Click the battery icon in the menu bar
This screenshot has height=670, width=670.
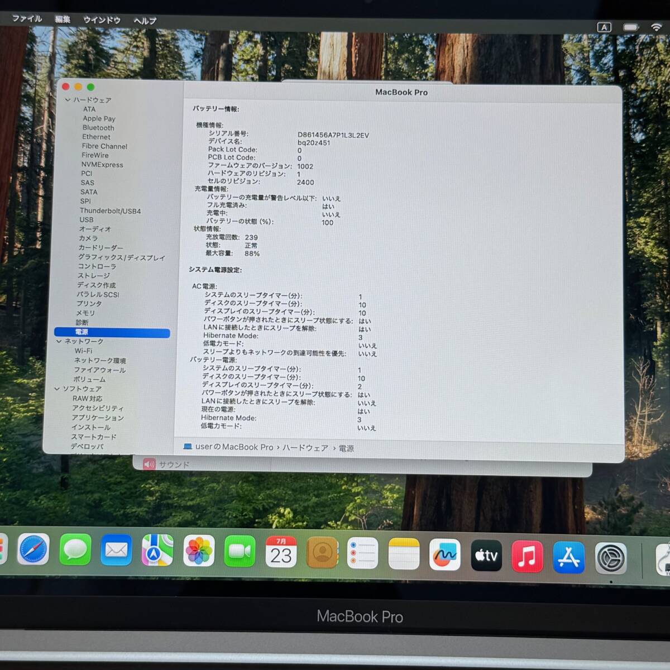631,27
